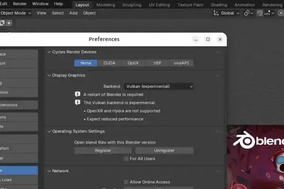
Task: Switch to the Sculpting workspace tab
Action: pos(132,5)
